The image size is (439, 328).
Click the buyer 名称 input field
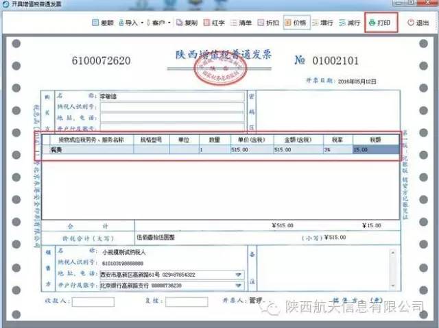pyautogui.click(x=172, y=97)
